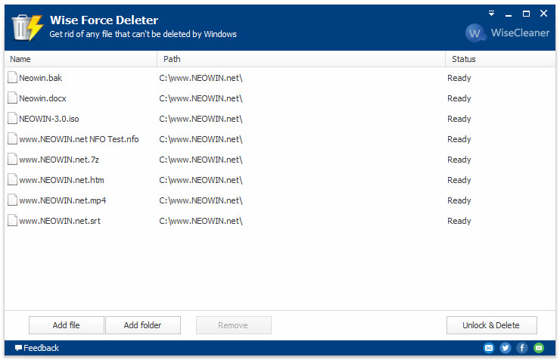
Task: Click the file icon beside www.NEOWIN.net.srt
Action: pyautogui.click(x=13, y=221)
